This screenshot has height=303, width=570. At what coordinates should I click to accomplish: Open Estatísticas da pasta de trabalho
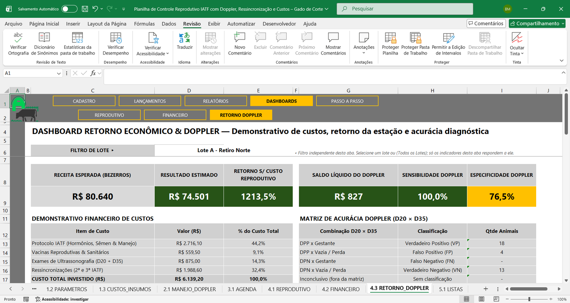tap(78, 43)
